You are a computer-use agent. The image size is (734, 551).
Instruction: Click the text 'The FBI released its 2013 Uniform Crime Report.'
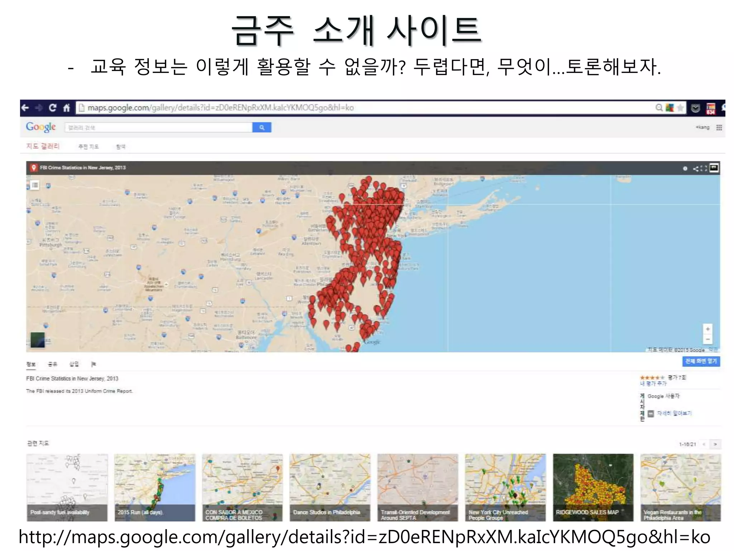[x=79, y=391]
